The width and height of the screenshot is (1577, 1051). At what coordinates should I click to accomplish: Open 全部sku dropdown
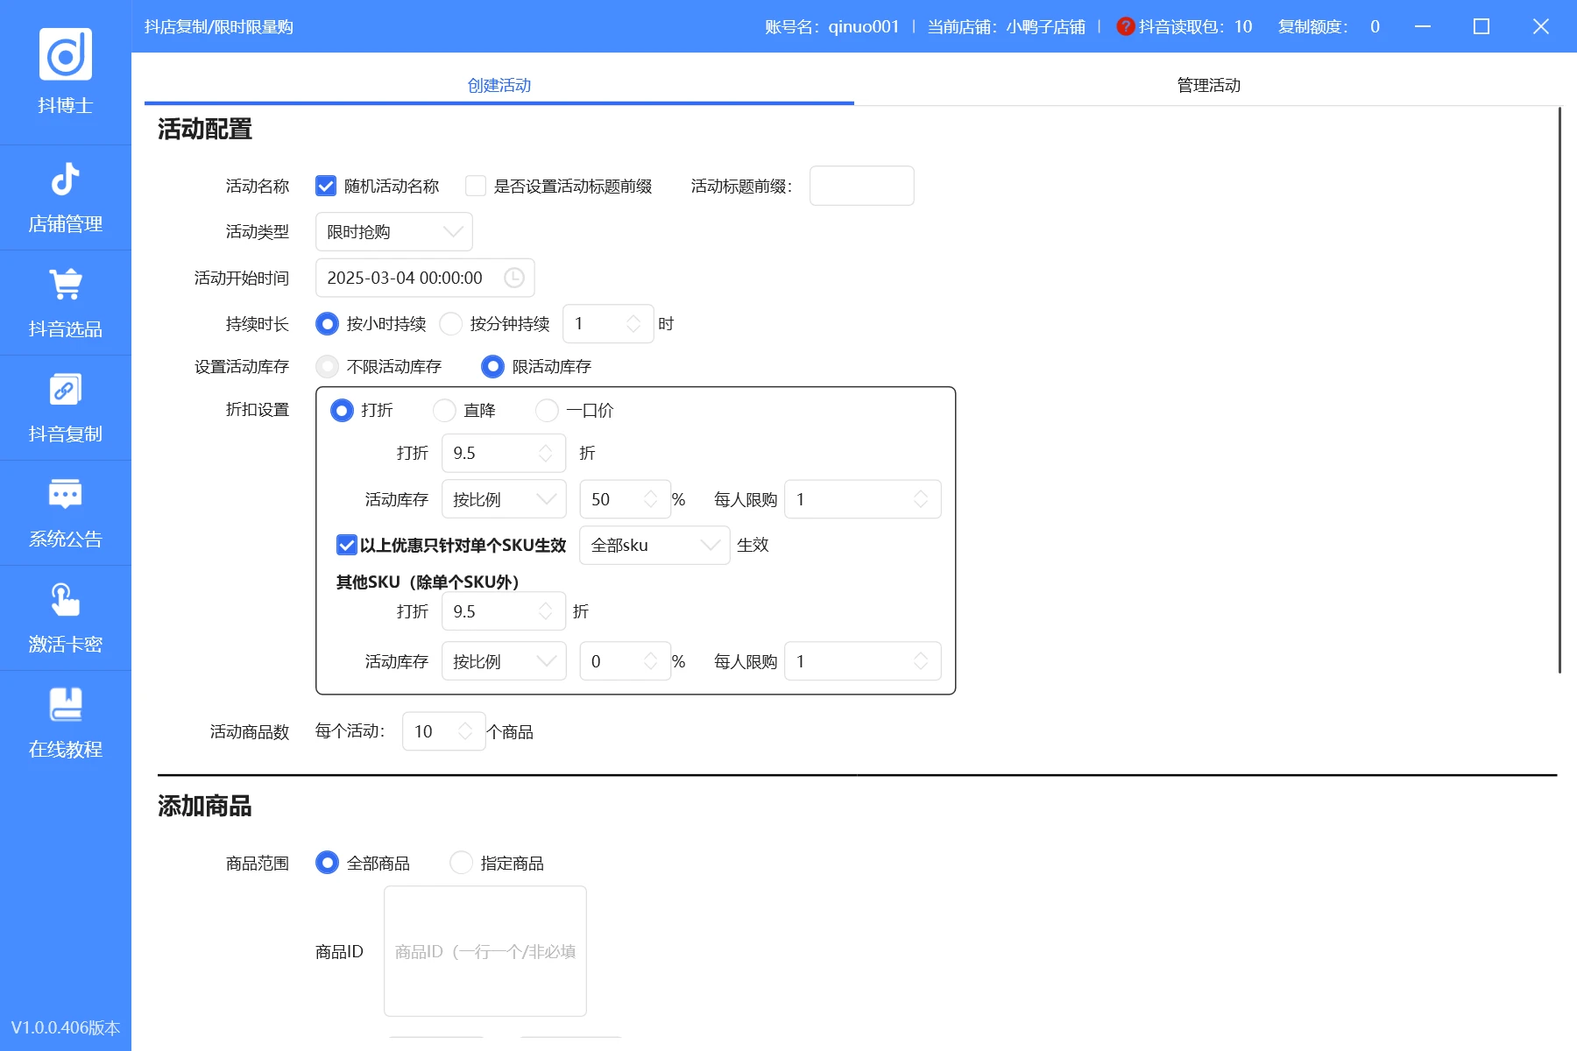click(654, 545)
